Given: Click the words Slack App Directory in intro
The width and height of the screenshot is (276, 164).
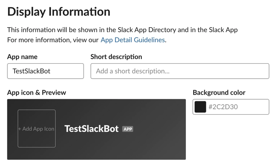Looking at the screenshot, I should 147,30.
